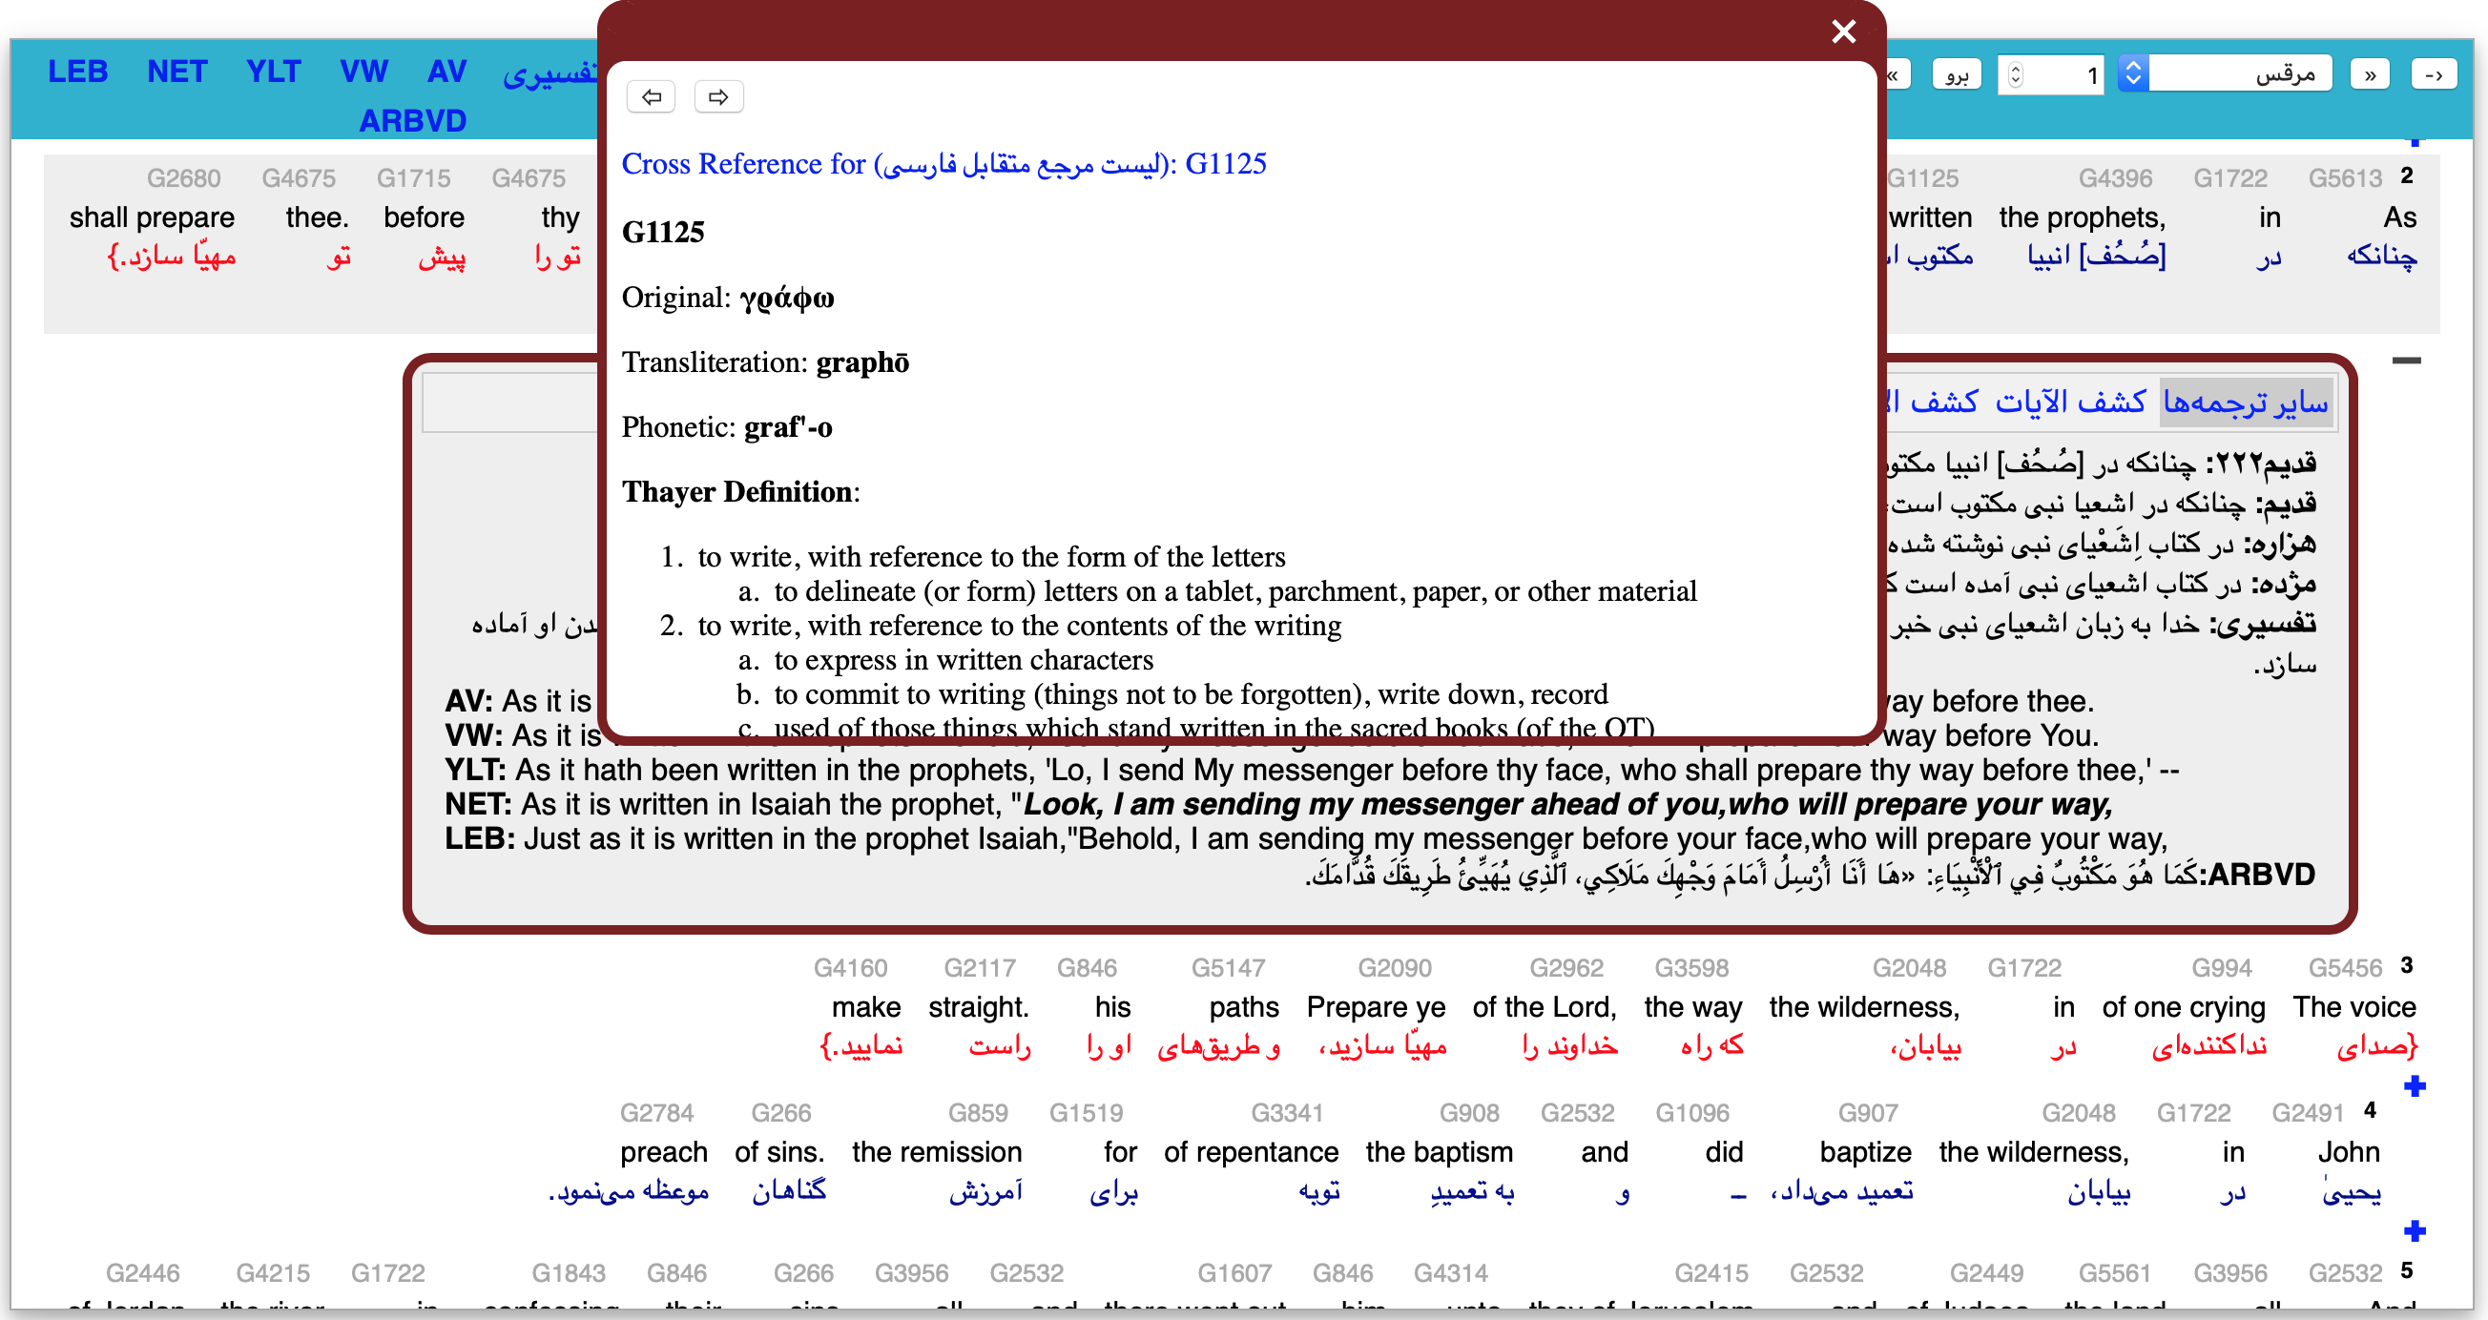Click Strong's number G1715 above 'before'
The height and width of the screenshot is (1320, 2488).
(413, 178)
